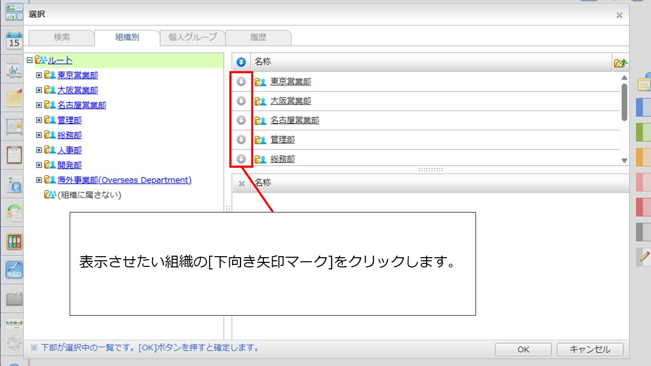Open the calendar icon in left sidebar

pyautogui.click(x=14, y=41)
